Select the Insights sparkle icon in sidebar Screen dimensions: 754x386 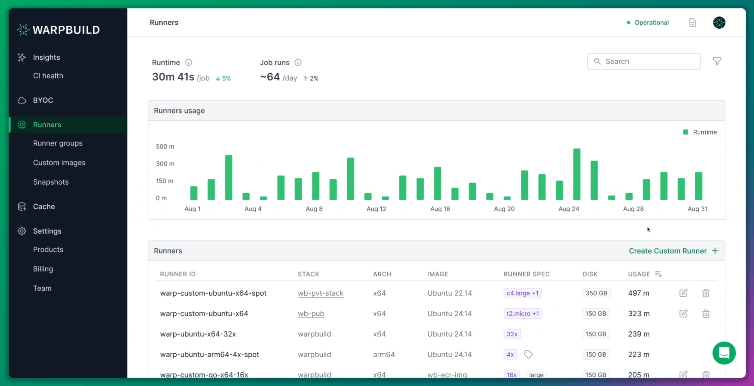point(22,57)
